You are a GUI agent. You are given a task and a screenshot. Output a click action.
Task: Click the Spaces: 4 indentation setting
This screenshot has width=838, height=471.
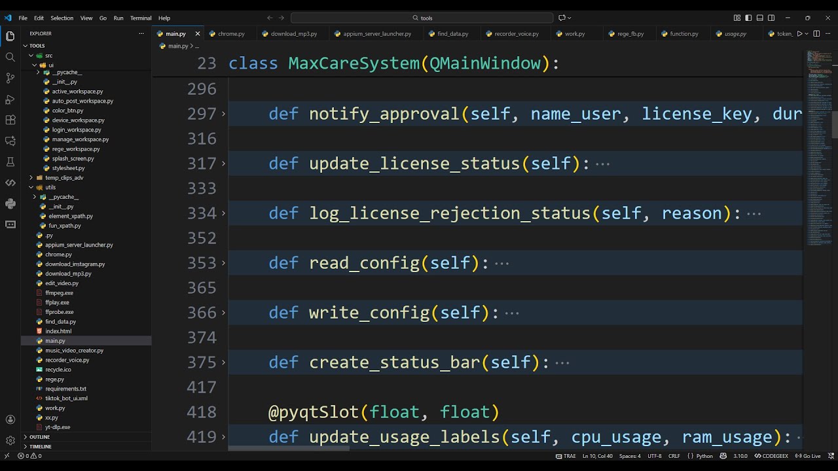click(x=630, y=456)
